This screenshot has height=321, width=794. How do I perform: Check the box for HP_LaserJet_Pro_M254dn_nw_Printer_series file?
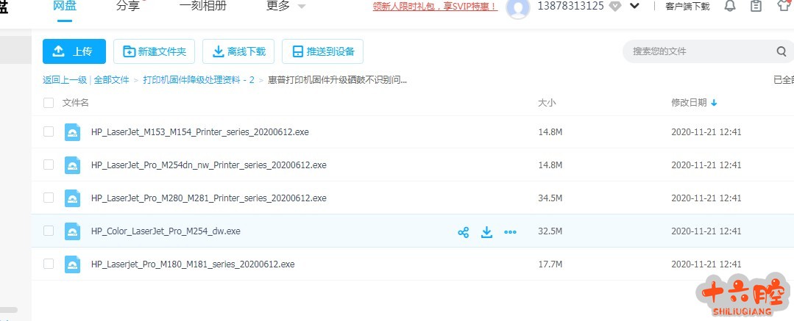coord(49,165)
